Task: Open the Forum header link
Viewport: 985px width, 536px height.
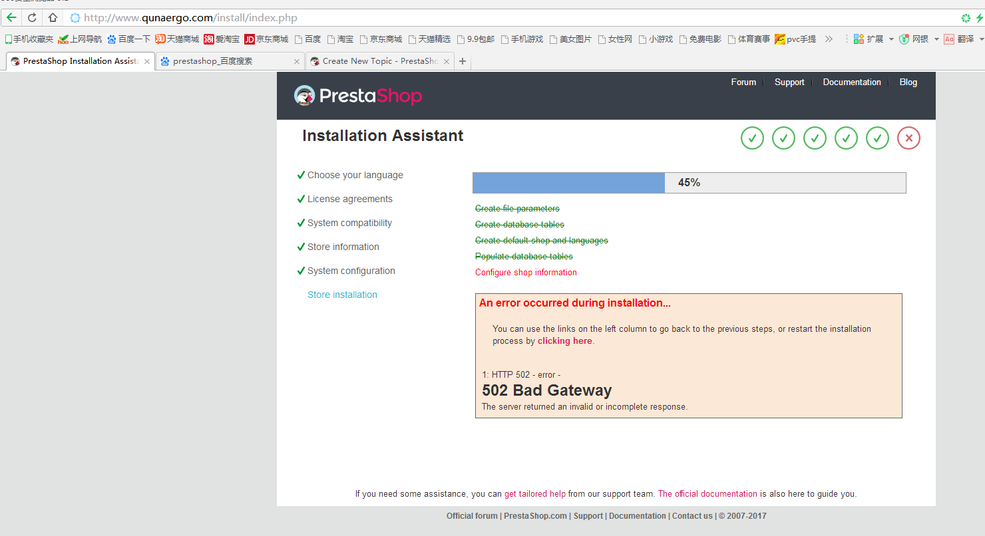Action: tap(743, 82)
